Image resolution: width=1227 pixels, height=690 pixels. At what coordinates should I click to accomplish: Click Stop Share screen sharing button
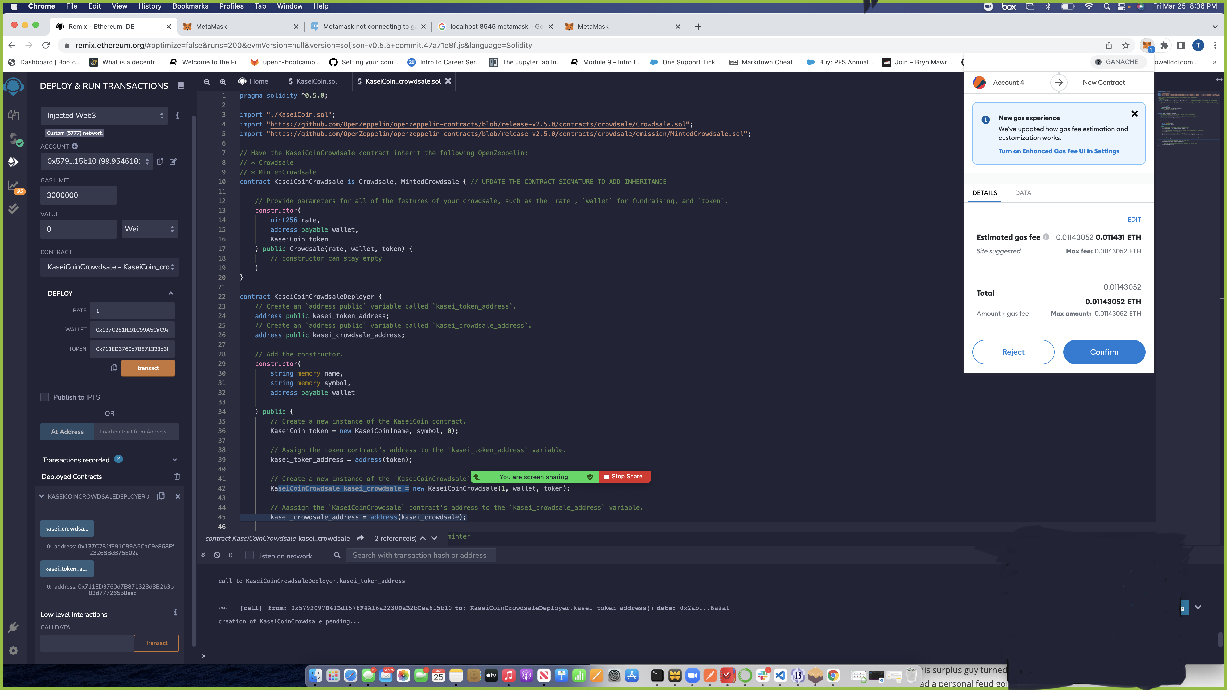(x=624, y=477)
